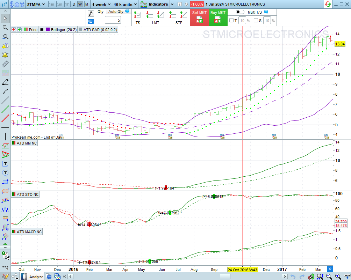Select the 1h timeframe button
Screen dimensions: 351x280
(x=67, y=4)
